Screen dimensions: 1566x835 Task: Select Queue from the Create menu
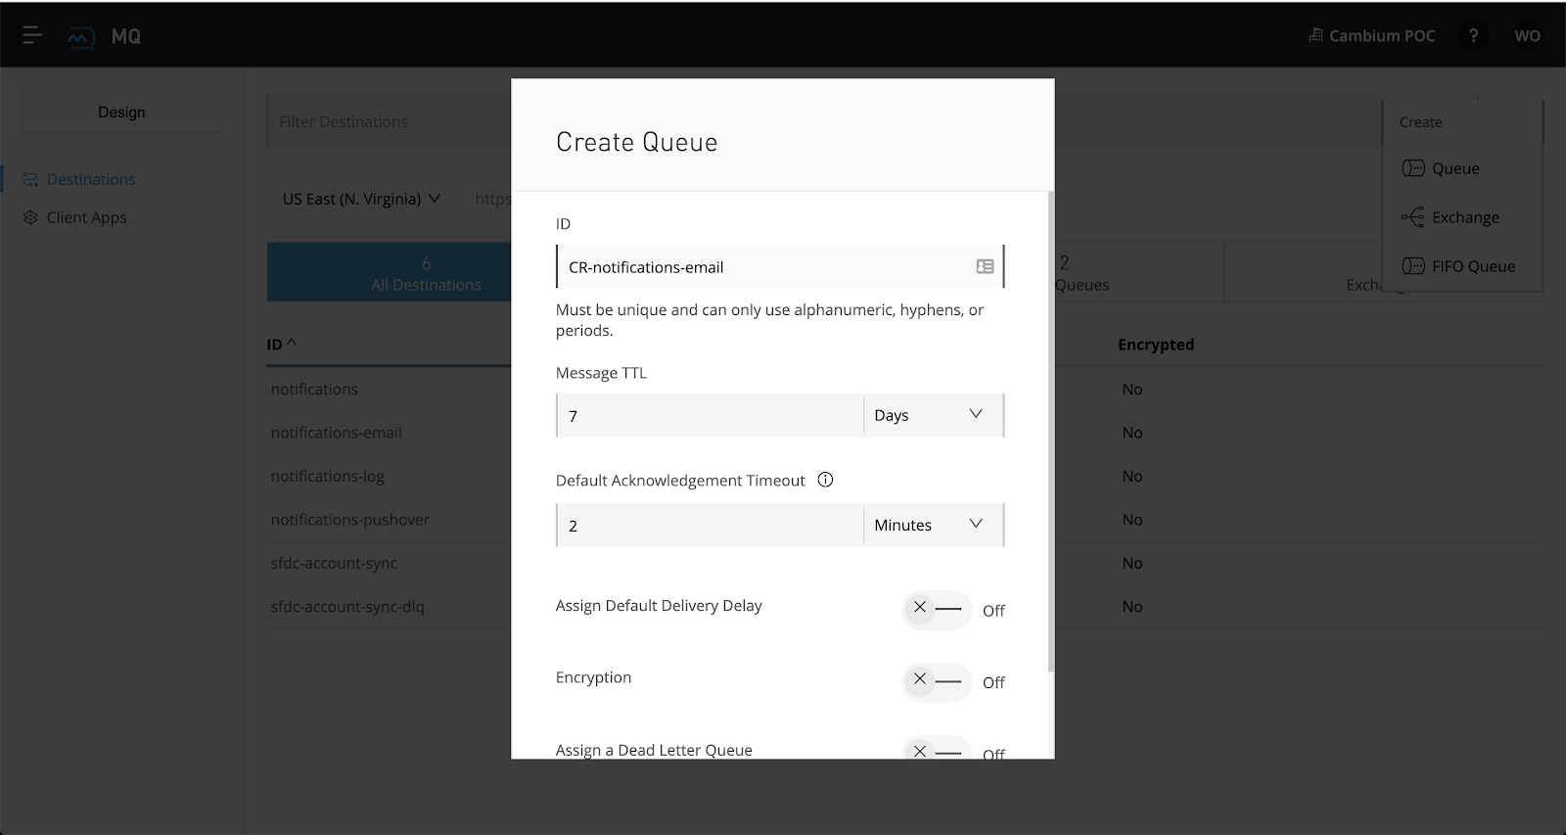[1454, 168]
